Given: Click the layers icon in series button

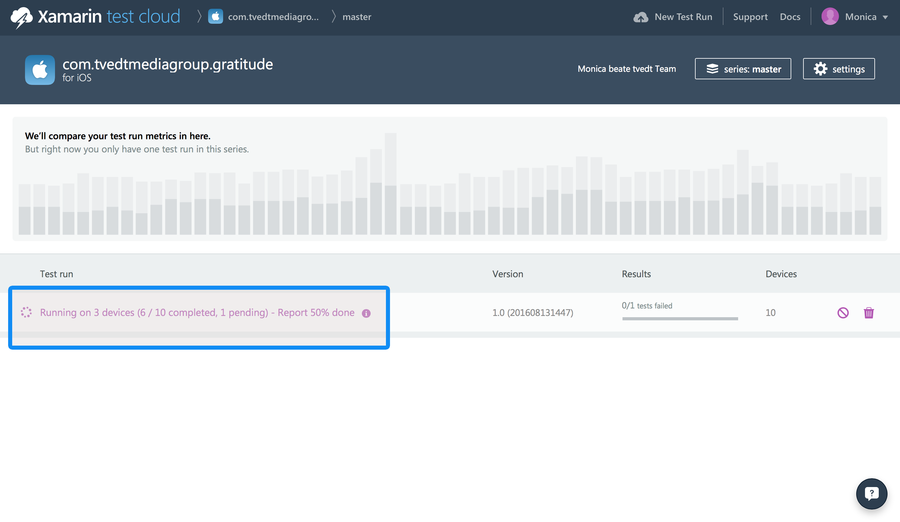Looking at the screenshot, I should pos(712,69).
